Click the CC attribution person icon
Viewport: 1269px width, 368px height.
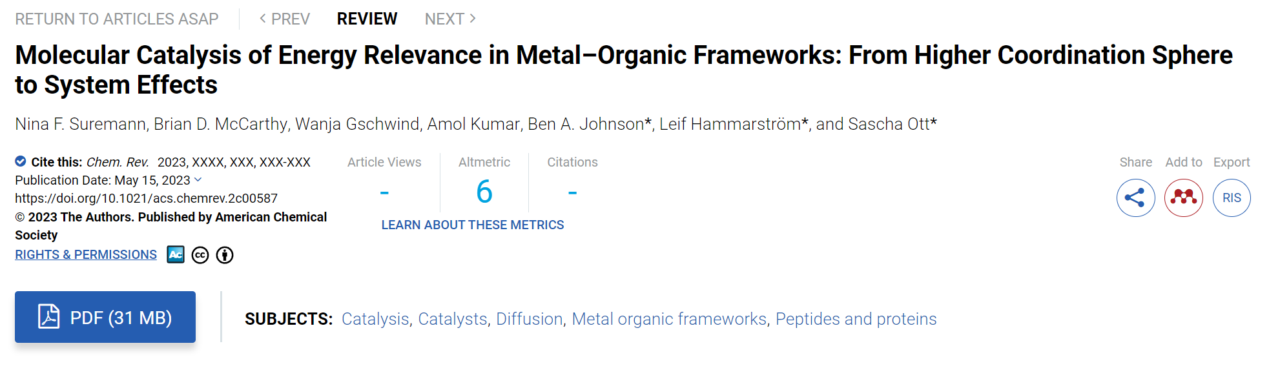[225, 255]
